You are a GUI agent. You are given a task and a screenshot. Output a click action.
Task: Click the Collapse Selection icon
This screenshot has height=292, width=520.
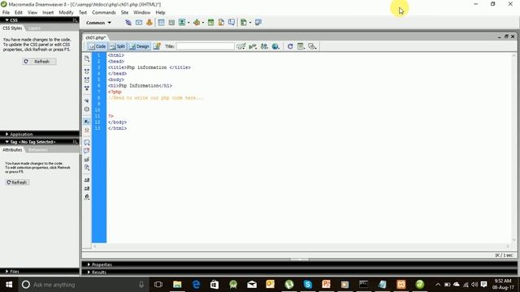click(x=87, y=79)
